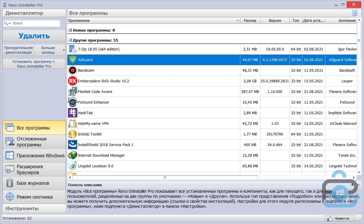Click Принудительная деинсталляция button
364x224 pixels.
point(18,50)
